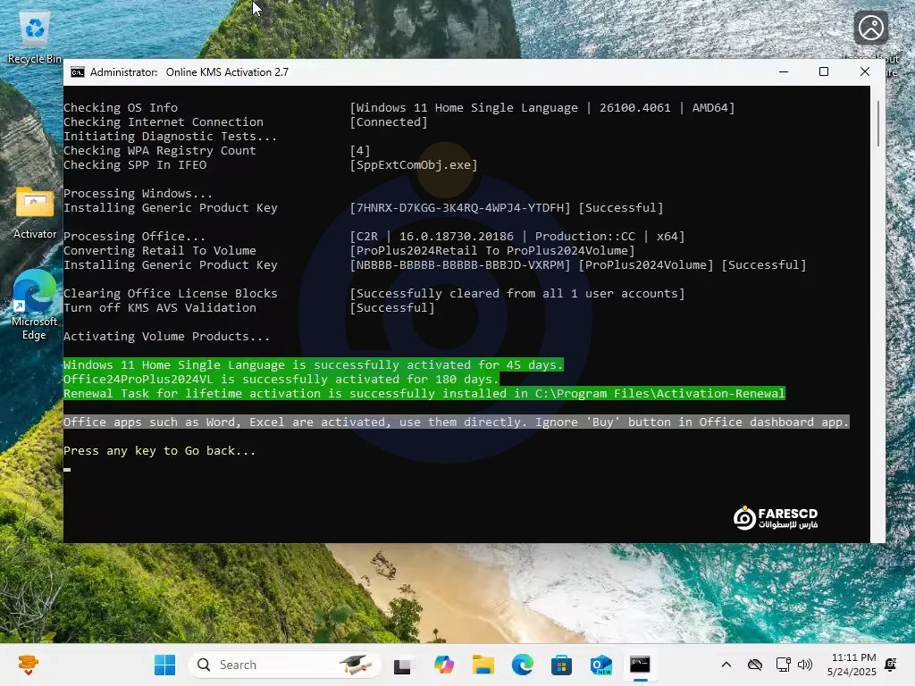Click the Windows Start button

tap(164, 665)
